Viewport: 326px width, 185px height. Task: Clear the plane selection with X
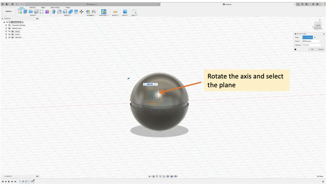coord(315,37)
